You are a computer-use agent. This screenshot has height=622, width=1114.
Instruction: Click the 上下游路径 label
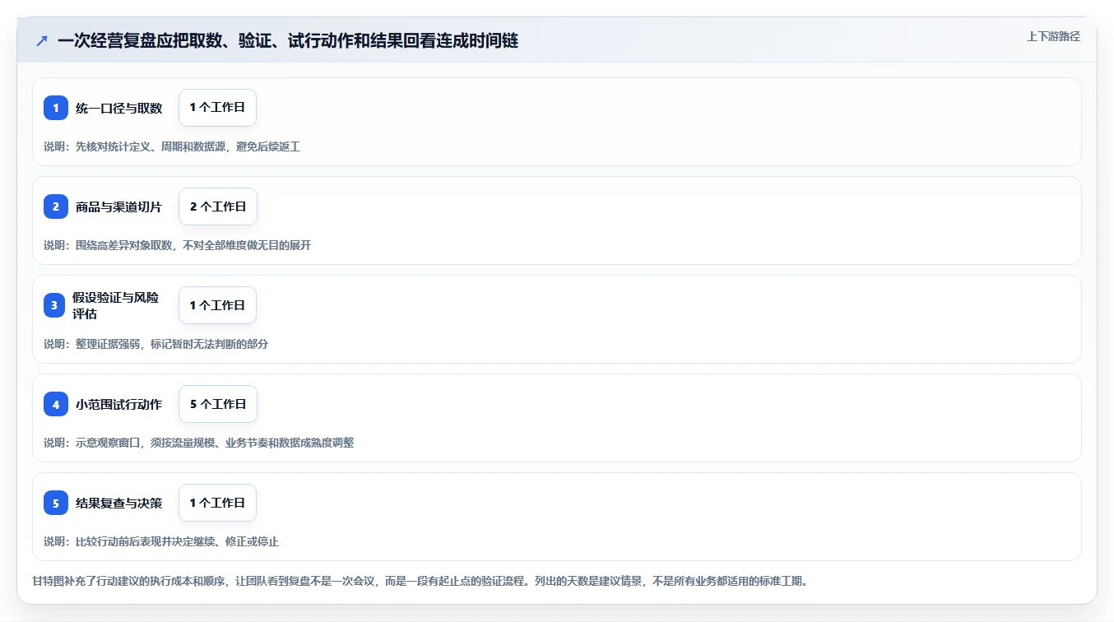tap(1053, 36)
